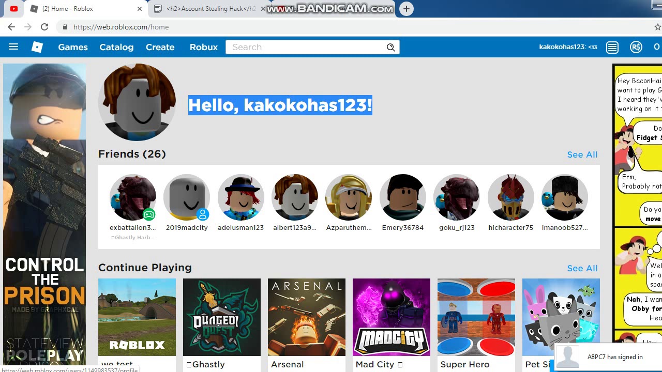Viewport: 662px width, 372px height.
Task: Open friend Emery36784 avatar
Action: pyautogui.click(x=403, y=197)
